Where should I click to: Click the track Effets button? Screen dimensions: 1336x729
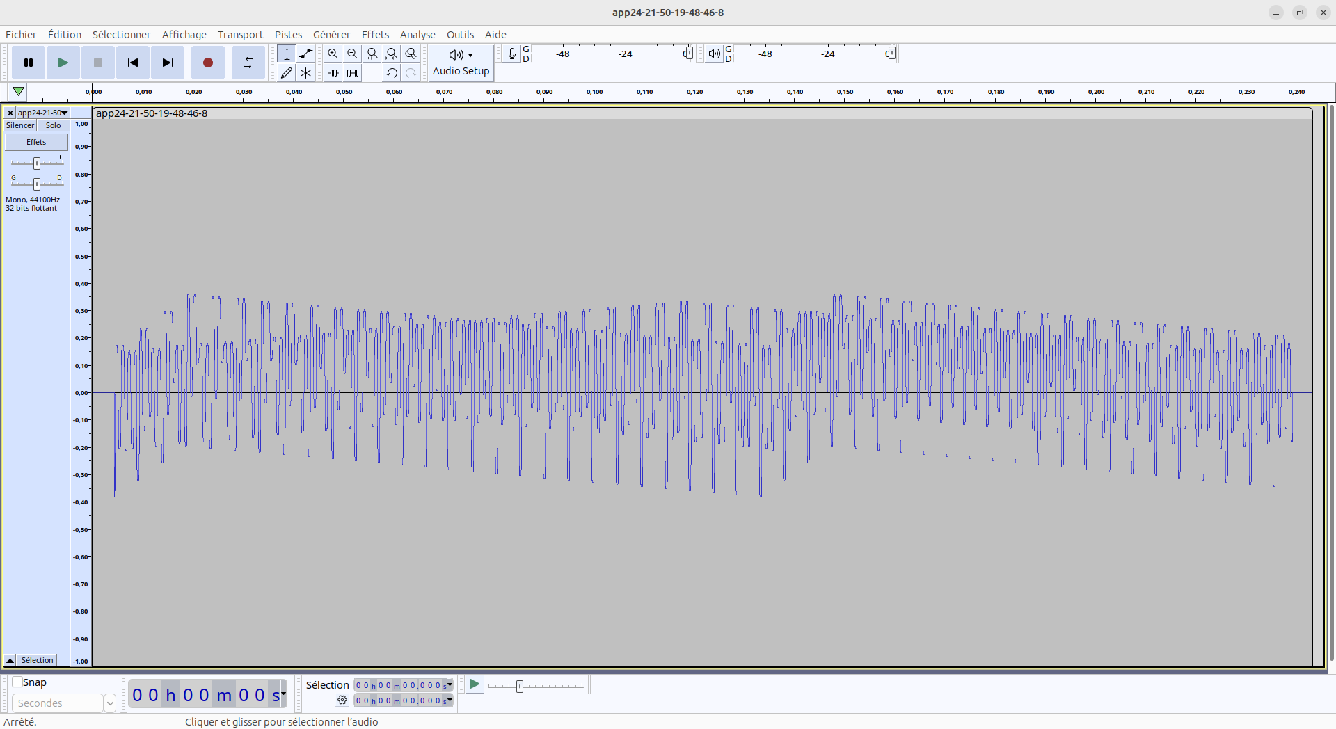[x=36, y=142]
